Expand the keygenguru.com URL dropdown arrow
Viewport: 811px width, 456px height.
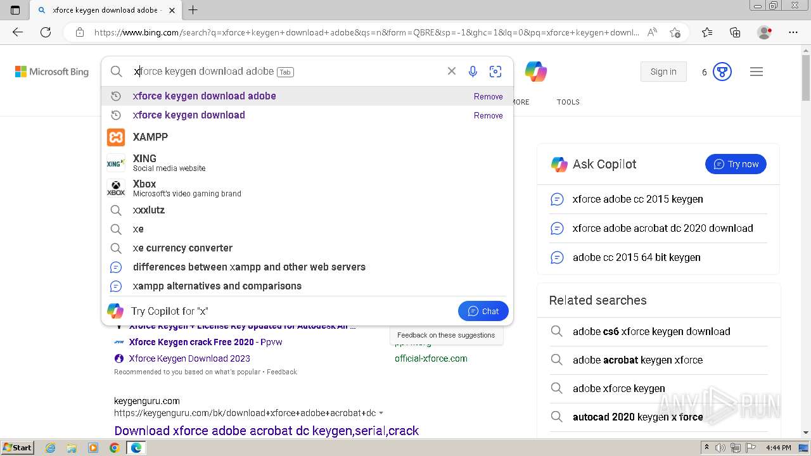click(381, 414)
